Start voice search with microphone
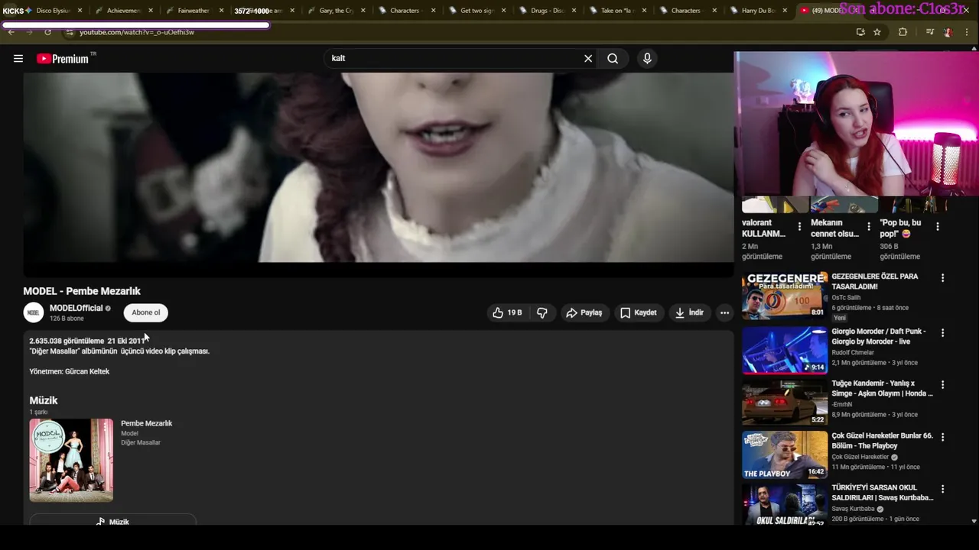979x550 pixels. pos(647,59)
